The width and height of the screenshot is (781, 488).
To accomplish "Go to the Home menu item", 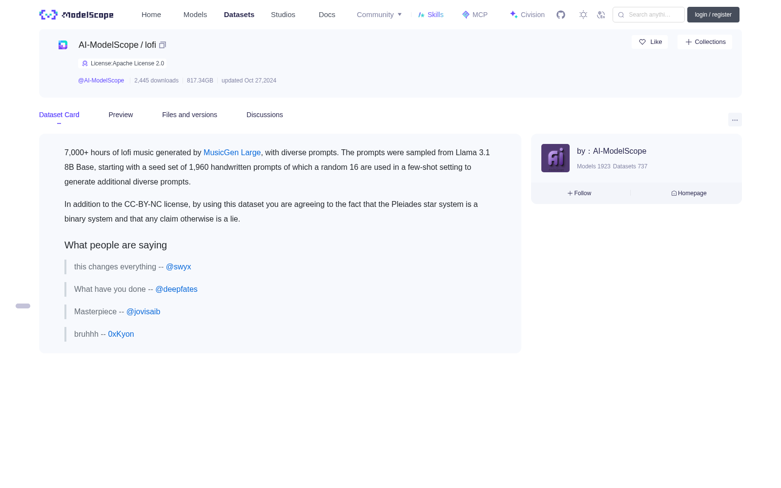I will (x=151, y=15).
